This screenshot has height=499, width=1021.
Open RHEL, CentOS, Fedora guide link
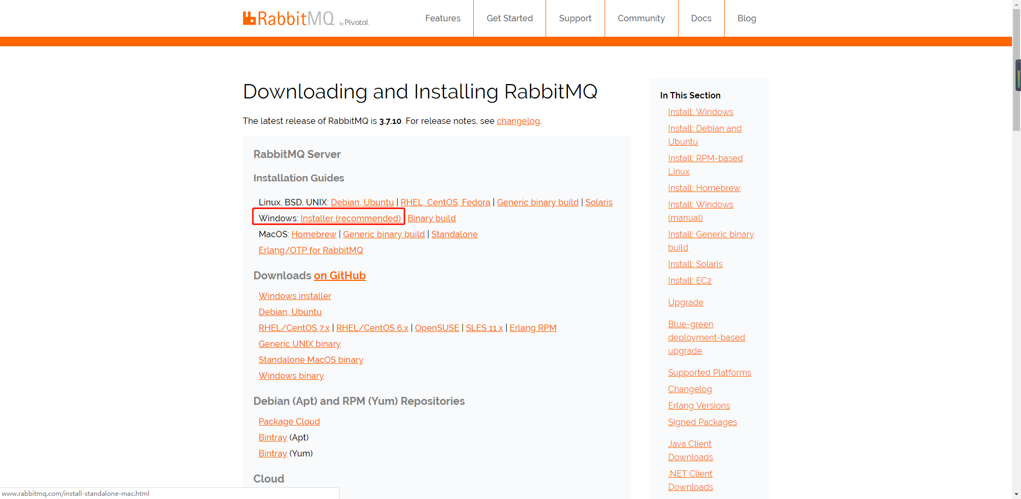click(445, 202)
